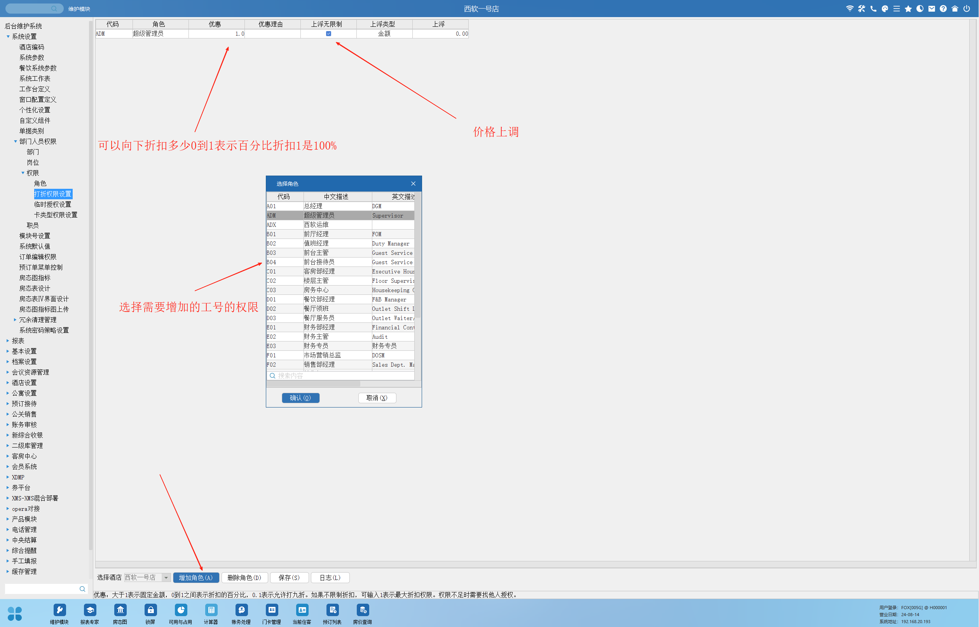The image size is (979, 627).
Task: Open 预订列表 icon in bottom bar
Action: pyautogui.click(x=332, y=610)
